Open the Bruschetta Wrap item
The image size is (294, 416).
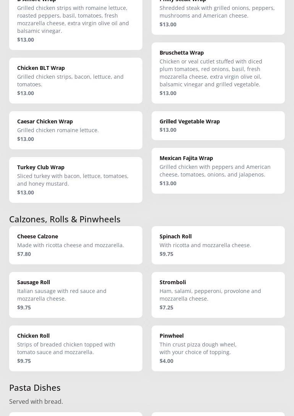pyautogui.click(x=218, y=73)
